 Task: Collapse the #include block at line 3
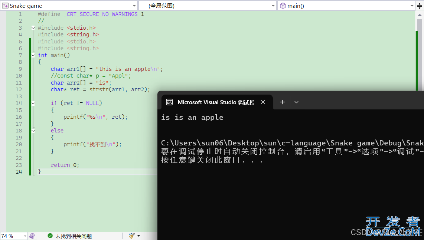[33, 28]
